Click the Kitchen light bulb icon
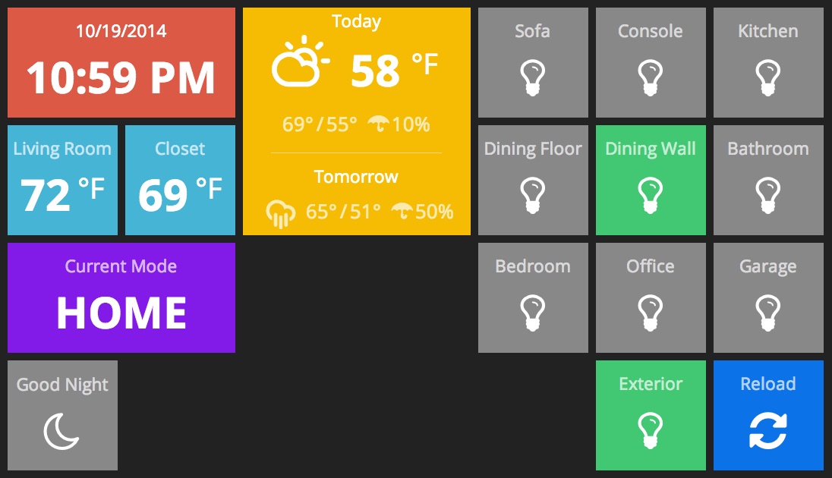Image resolution: width=832 pixels, height=478 pixels. click(x=767, y=78)
